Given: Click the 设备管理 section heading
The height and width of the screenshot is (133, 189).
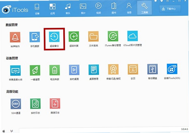Looking at the screenshot, I should click(12, 58).
